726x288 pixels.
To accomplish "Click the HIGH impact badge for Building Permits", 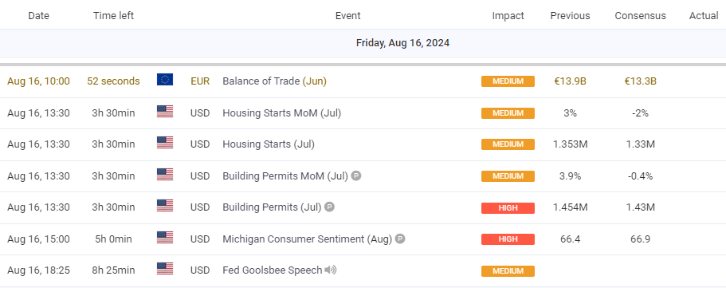I will pyautogui.click(x=508, y=208).
